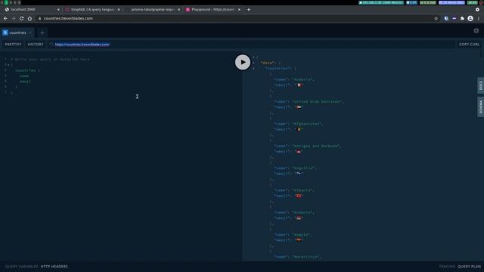The width and height of the screenshot is (484, 272).
Task: Collapse query block fold arrow on line 2
Action: [8, 65]
